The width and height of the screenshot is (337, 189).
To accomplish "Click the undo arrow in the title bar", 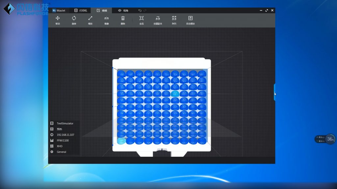I will coord(140,10).
